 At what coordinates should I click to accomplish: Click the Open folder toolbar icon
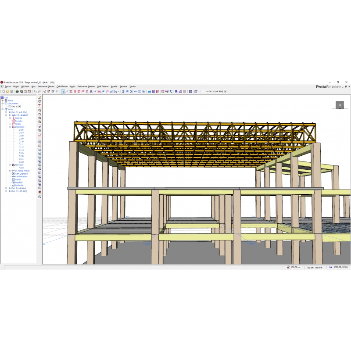[7, 92]
